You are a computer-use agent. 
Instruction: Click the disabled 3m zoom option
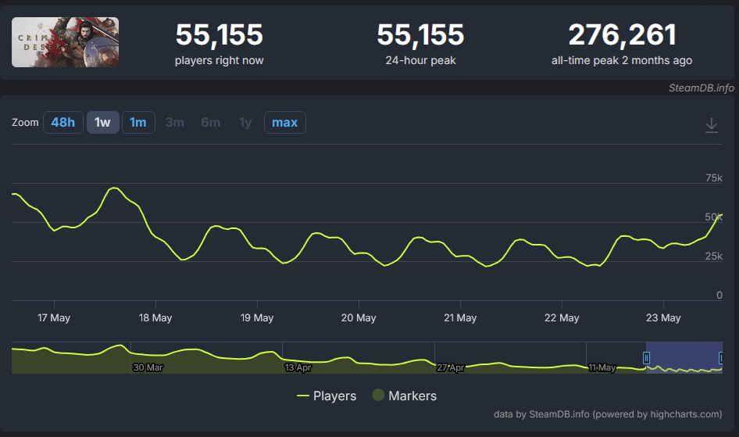coord(174,123)
